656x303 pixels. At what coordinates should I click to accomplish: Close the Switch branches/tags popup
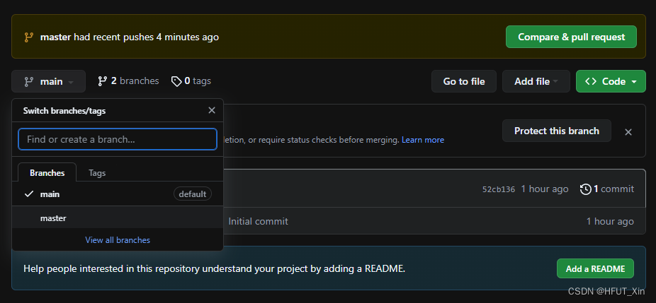click(x=212, y=110)
